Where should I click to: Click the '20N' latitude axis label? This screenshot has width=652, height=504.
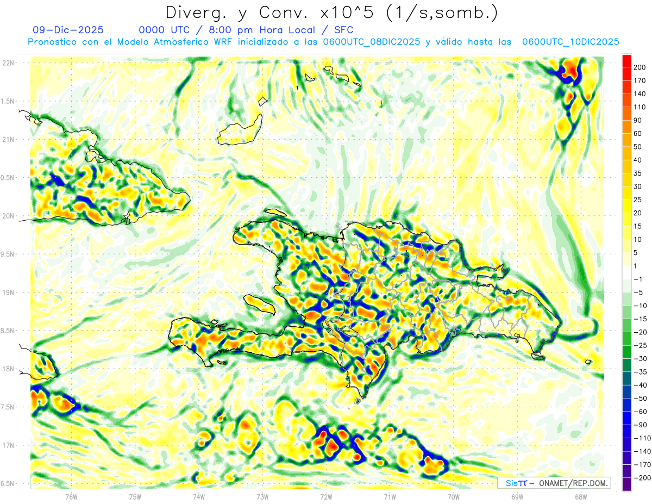[8, 216]
